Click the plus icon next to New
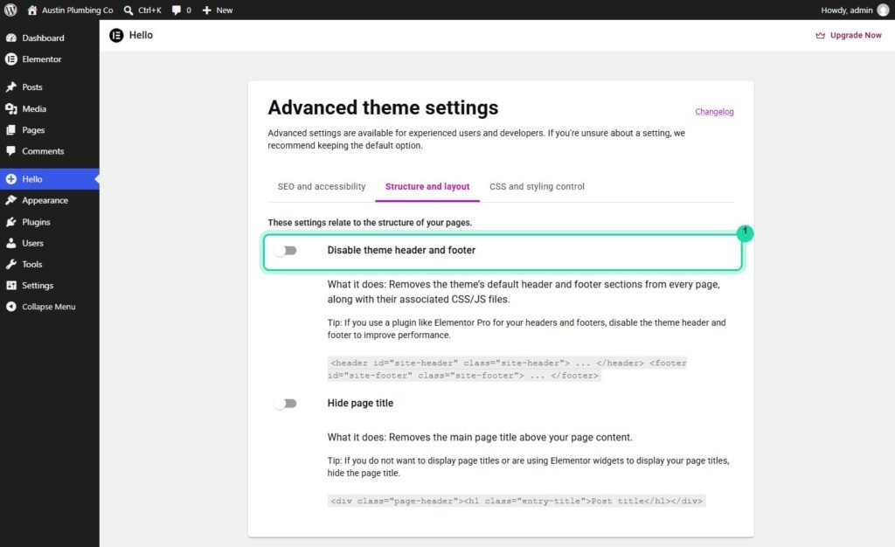Viewport: 895px width, 547px height. pos(206,10)
